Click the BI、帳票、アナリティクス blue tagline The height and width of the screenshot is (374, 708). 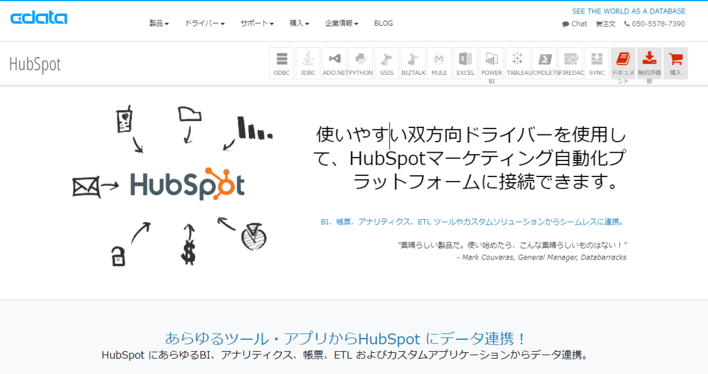472,222
